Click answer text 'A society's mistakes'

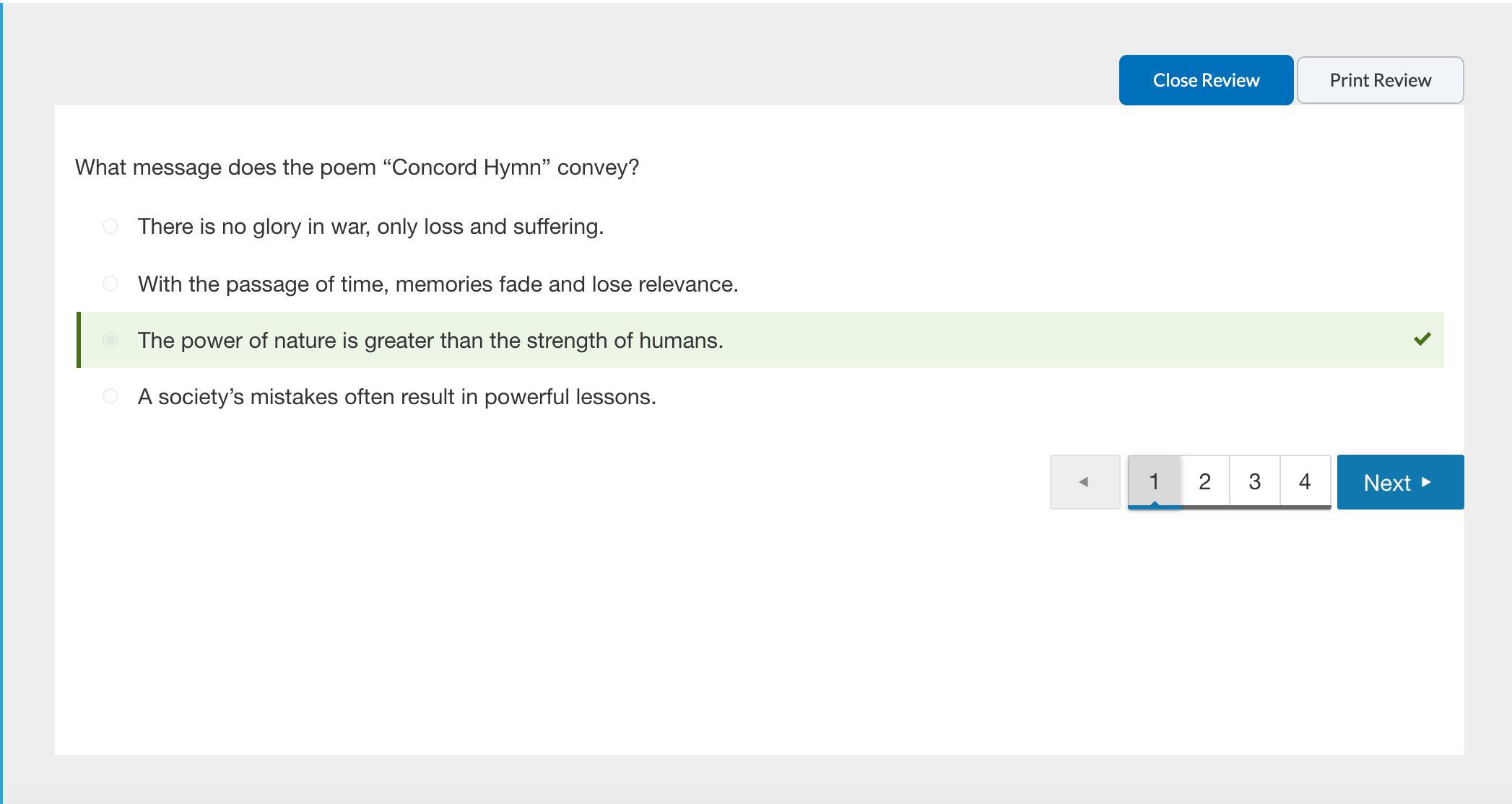[x=396, y=397]
